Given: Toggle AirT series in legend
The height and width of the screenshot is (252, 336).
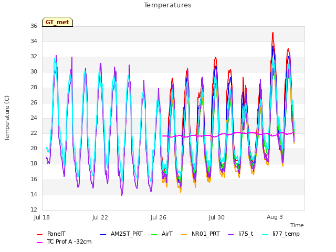Looking at the screenshot, I should pyautogui.click(x=162, y=234).
